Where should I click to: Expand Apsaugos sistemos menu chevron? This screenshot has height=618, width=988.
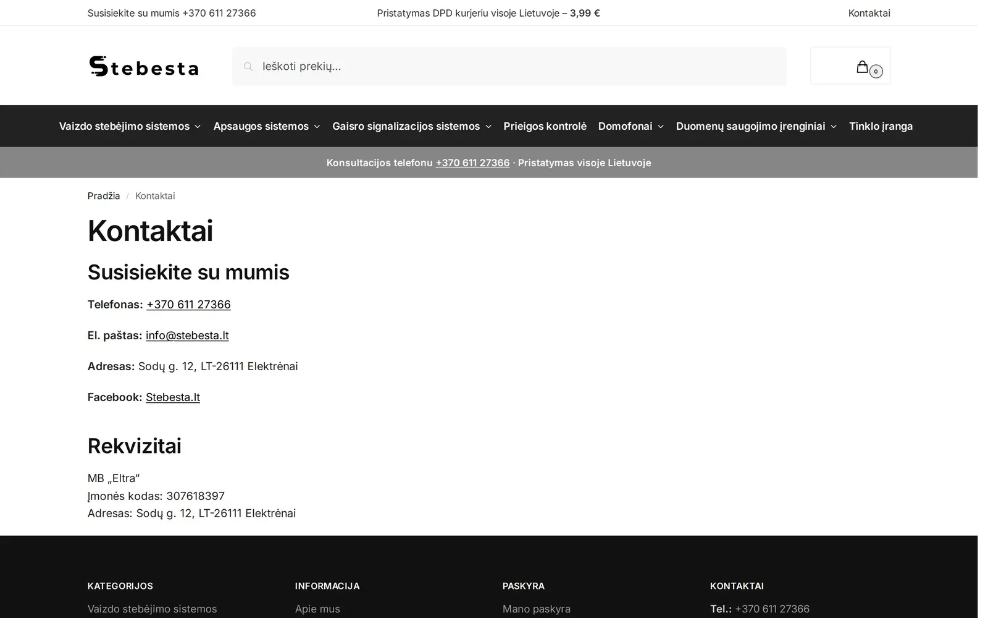pos(317,127)
